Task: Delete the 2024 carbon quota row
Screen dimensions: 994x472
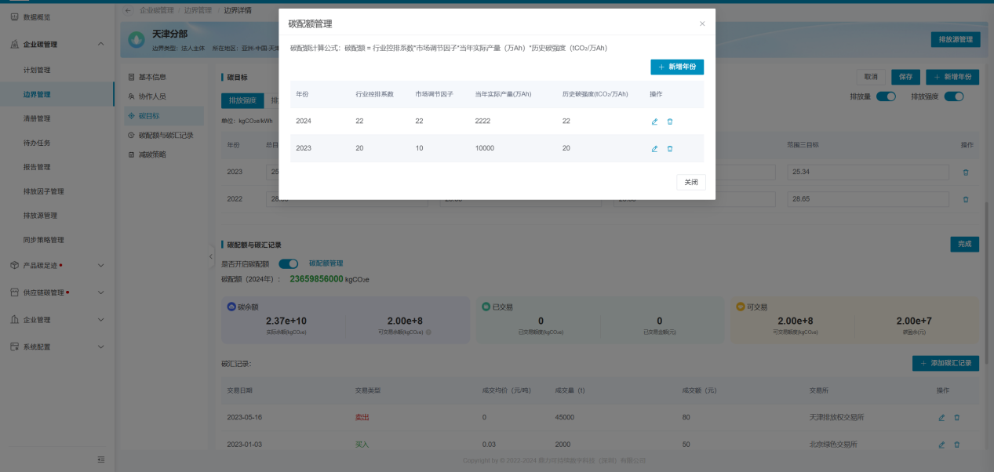Action: click(x=670, y=122)
